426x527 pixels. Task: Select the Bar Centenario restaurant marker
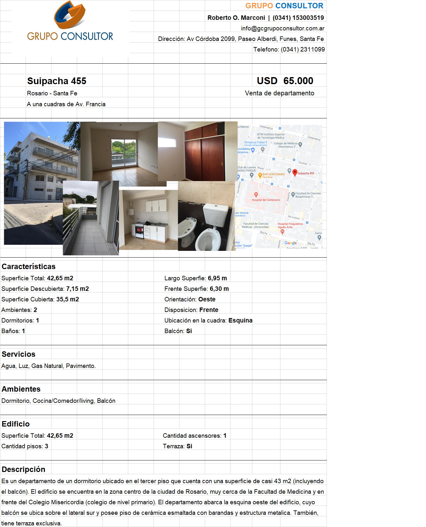pyautogui.click(x=260, y=175)
